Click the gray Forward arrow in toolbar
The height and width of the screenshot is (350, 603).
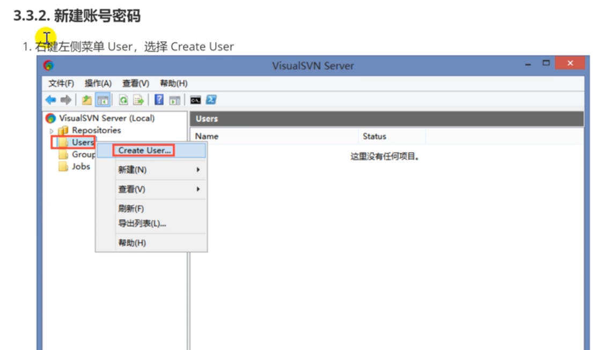(66, 100)
